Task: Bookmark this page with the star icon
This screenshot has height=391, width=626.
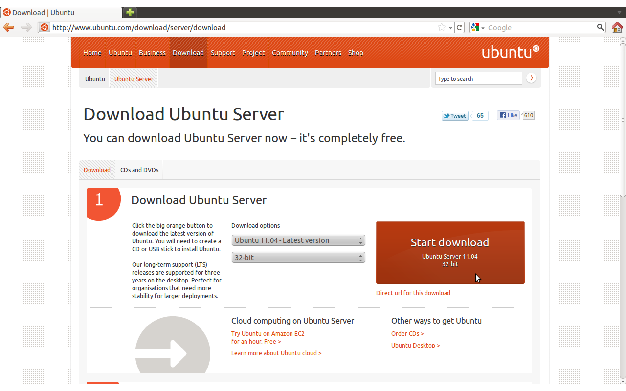Action: point(442,27)
